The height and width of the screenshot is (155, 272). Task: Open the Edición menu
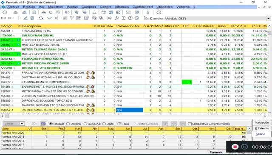point(29,7)
